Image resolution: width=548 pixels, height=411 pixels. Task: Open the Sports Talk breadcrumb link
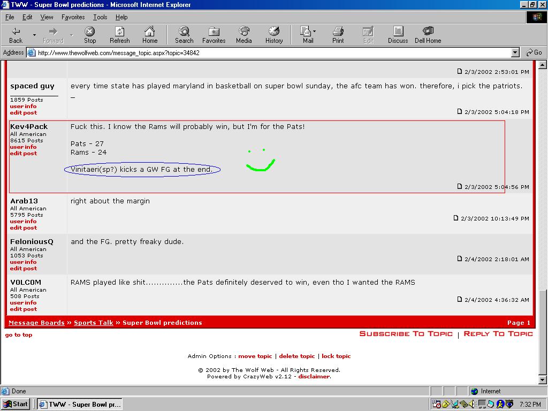94,323
